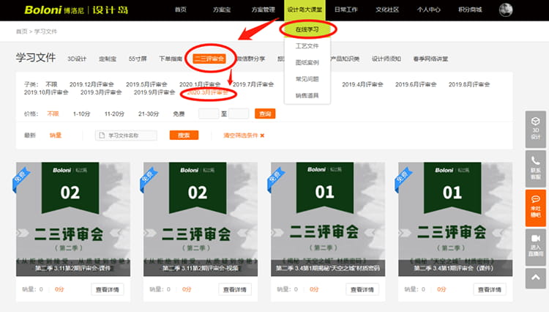
Task: View details of 第二季3.11第2期评审会-视频
Action: point(234,289)
